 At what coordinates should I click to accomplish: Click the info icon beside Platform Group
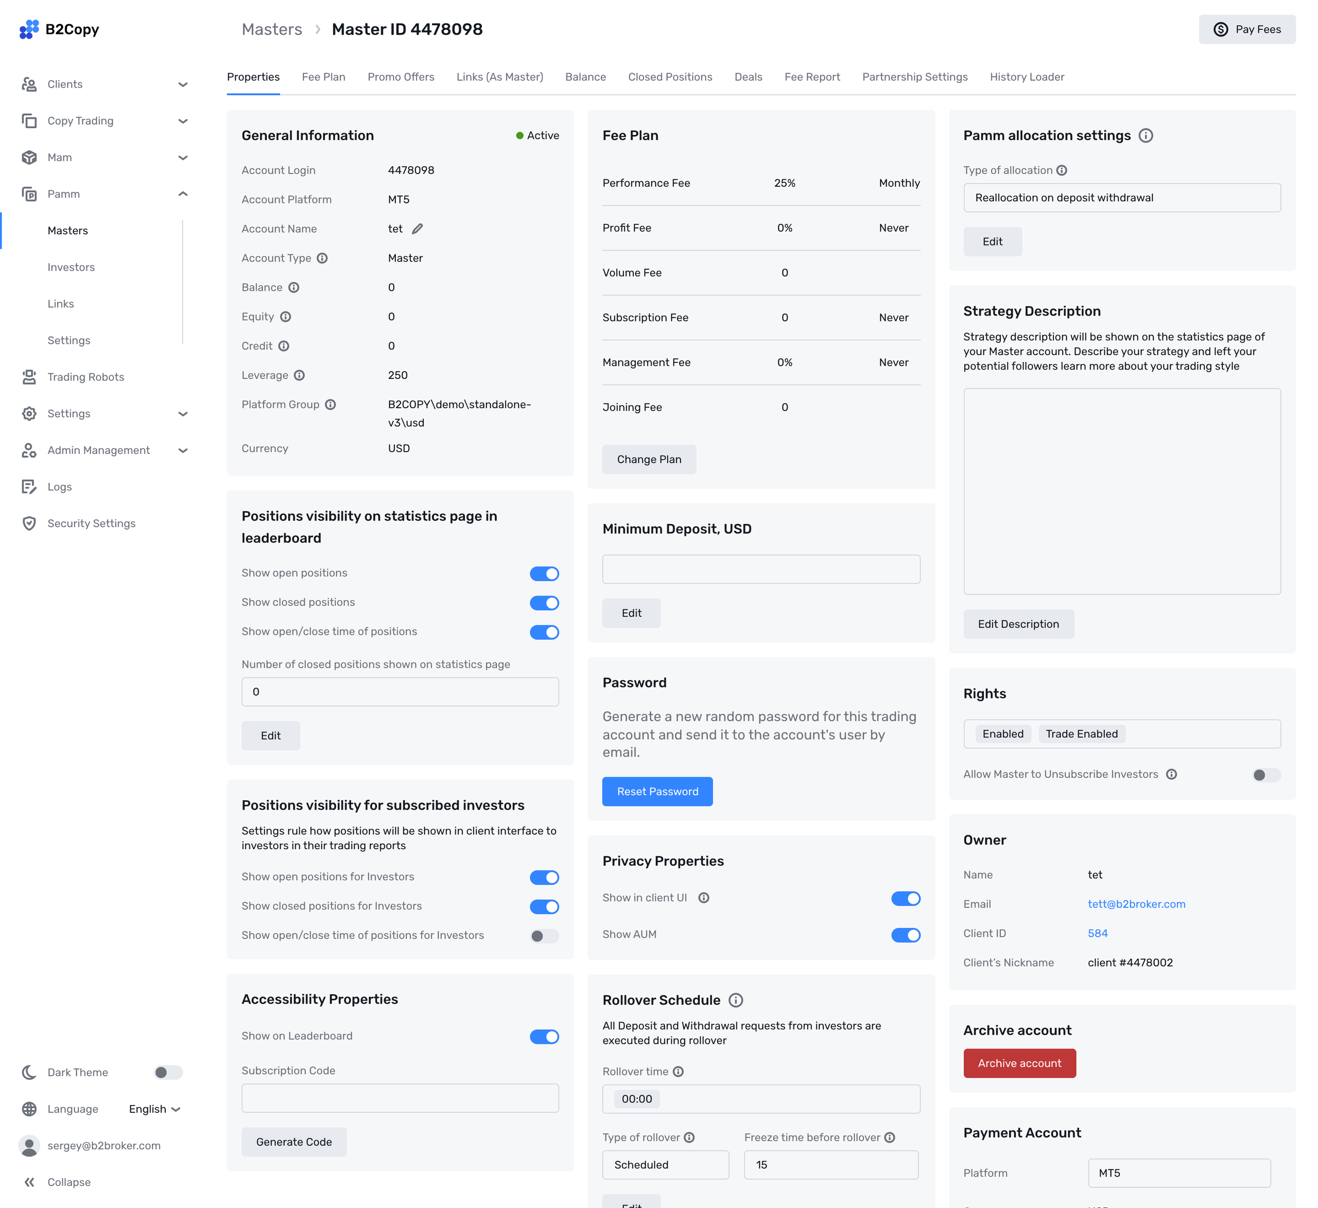click(x=331, y=405)
